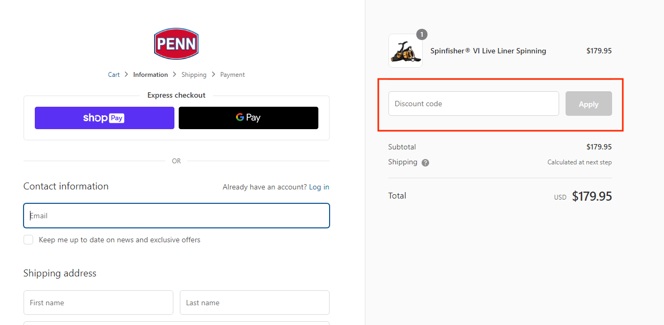Open the shipping help question mark icon

pyautogui.click(x=425, y=163)
